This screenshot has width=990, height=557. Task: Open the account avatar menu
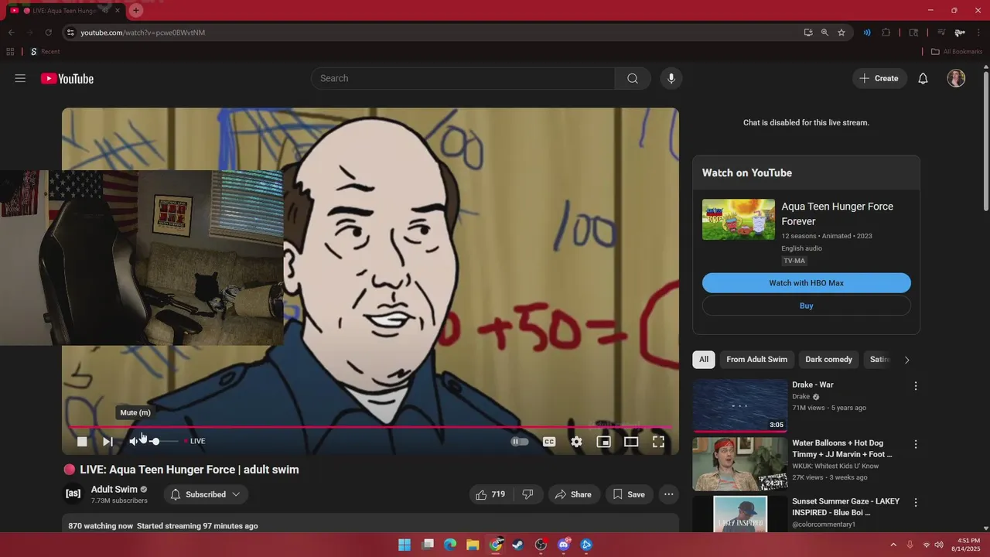[956, 78]
